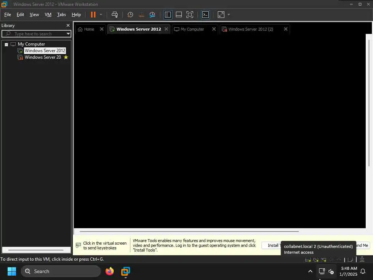Take a snapshot of this virtual machine
This screenshot has height=280, width=373.
click(130, 15)
